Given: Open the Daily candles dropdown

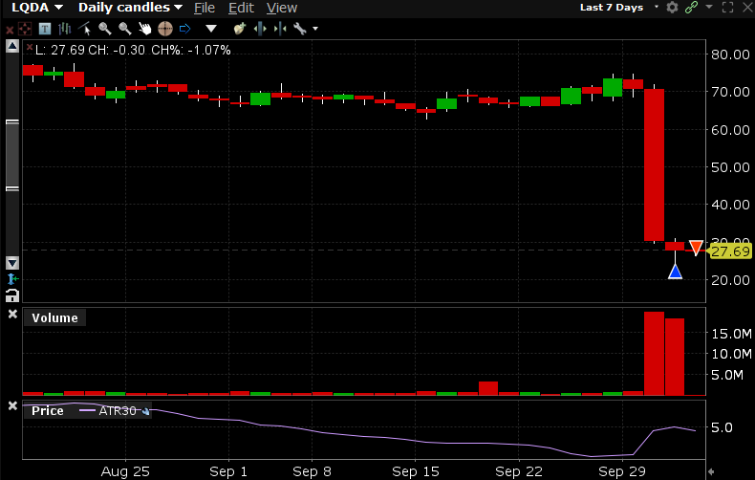Looking at the screenshot, I should pyautogui.click(x=130, y=8).
